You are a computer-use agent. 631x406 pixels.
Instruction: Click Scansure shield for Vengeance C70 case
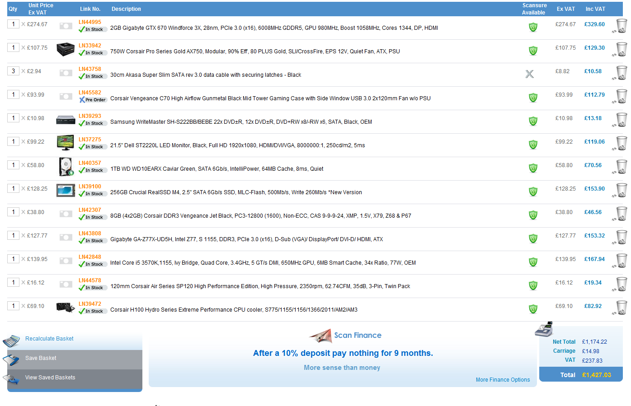tap(533, 98)
